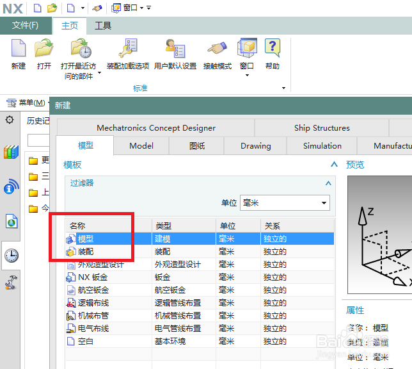Open the first folder in history panel
The height and width of the screenshot is (369, 412).
point(33,160)
